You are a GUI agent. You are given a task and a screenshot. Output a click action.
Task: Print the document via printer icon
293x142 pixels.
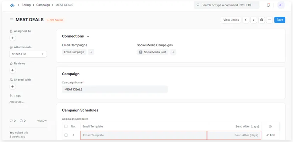tap(261, 20)
